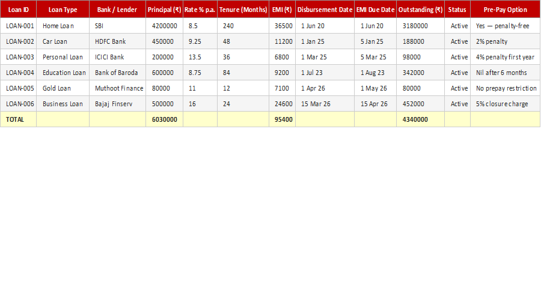Select the EMI Due Date header

(x=375, y=9)
